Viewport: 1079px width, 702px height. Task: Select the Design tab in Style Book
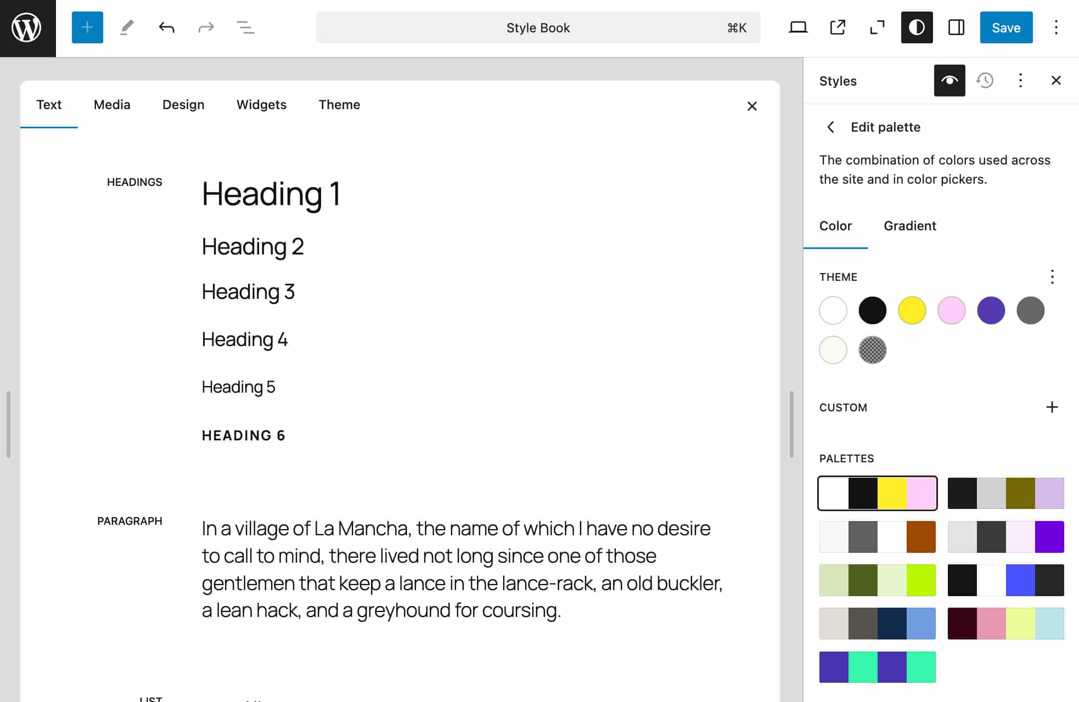[x=183, y=105]
